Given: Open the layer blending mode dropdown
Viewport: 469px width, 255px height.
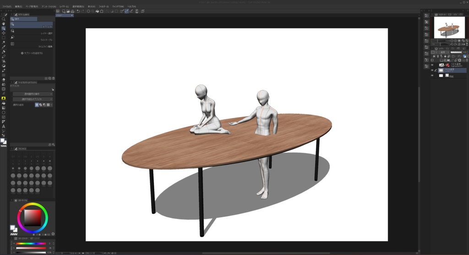Looking at the screenshot, I should coord(443,52).
